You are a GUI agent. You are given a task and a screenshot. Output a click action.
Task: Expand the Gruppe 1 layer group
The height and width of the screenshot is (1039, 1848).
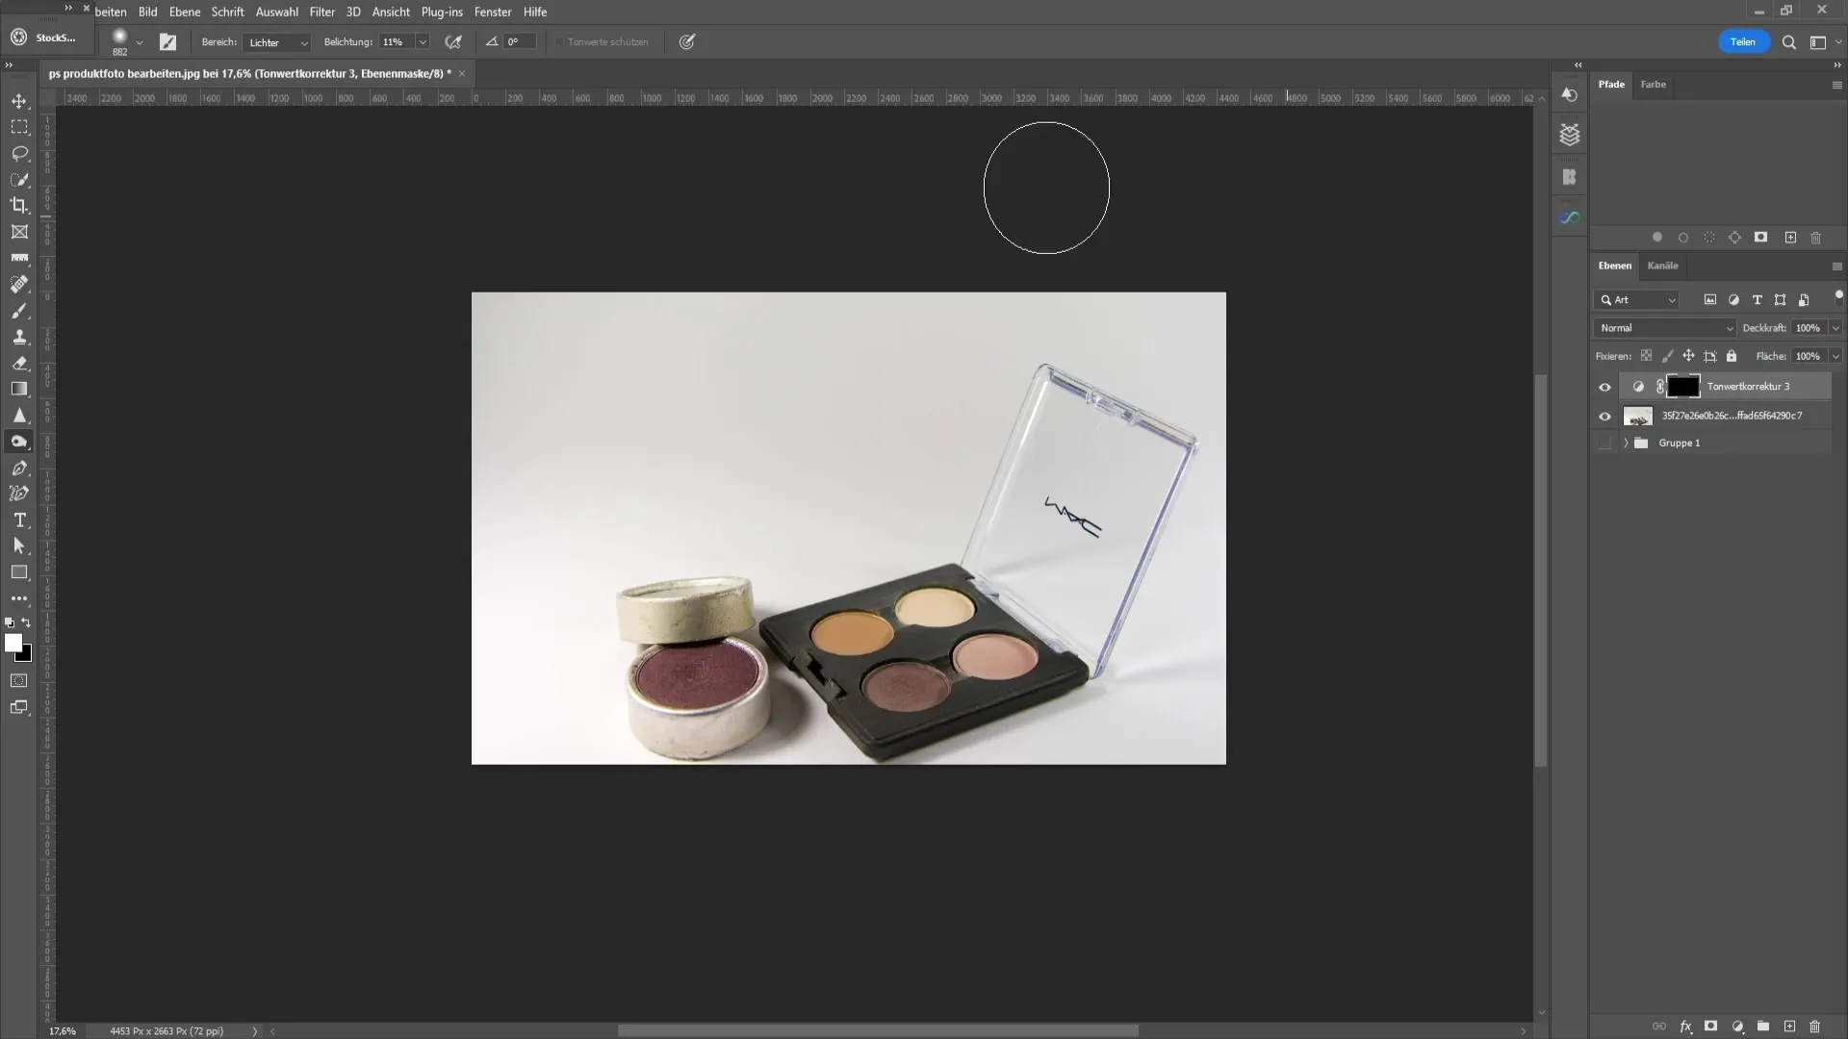pos(1626,443)
